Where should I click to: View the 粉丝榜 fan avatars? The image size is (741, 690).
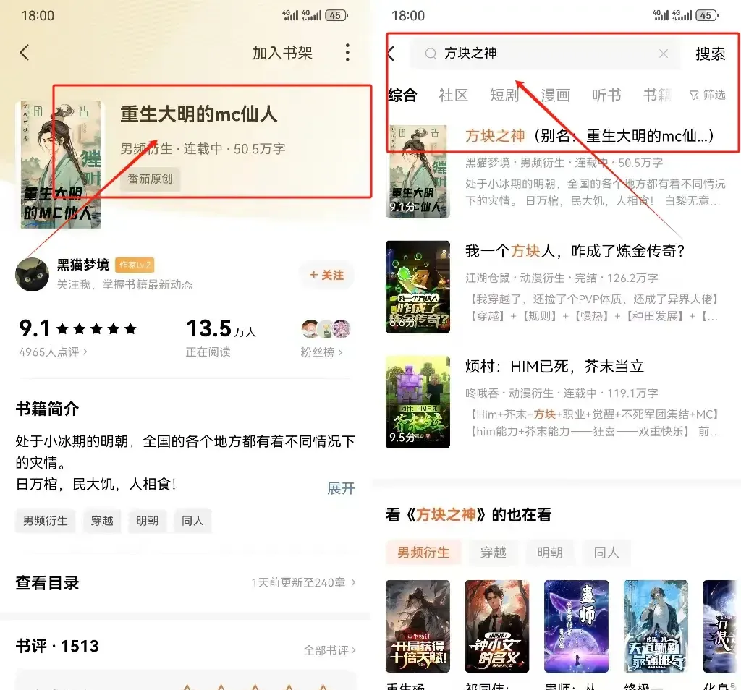326,328
